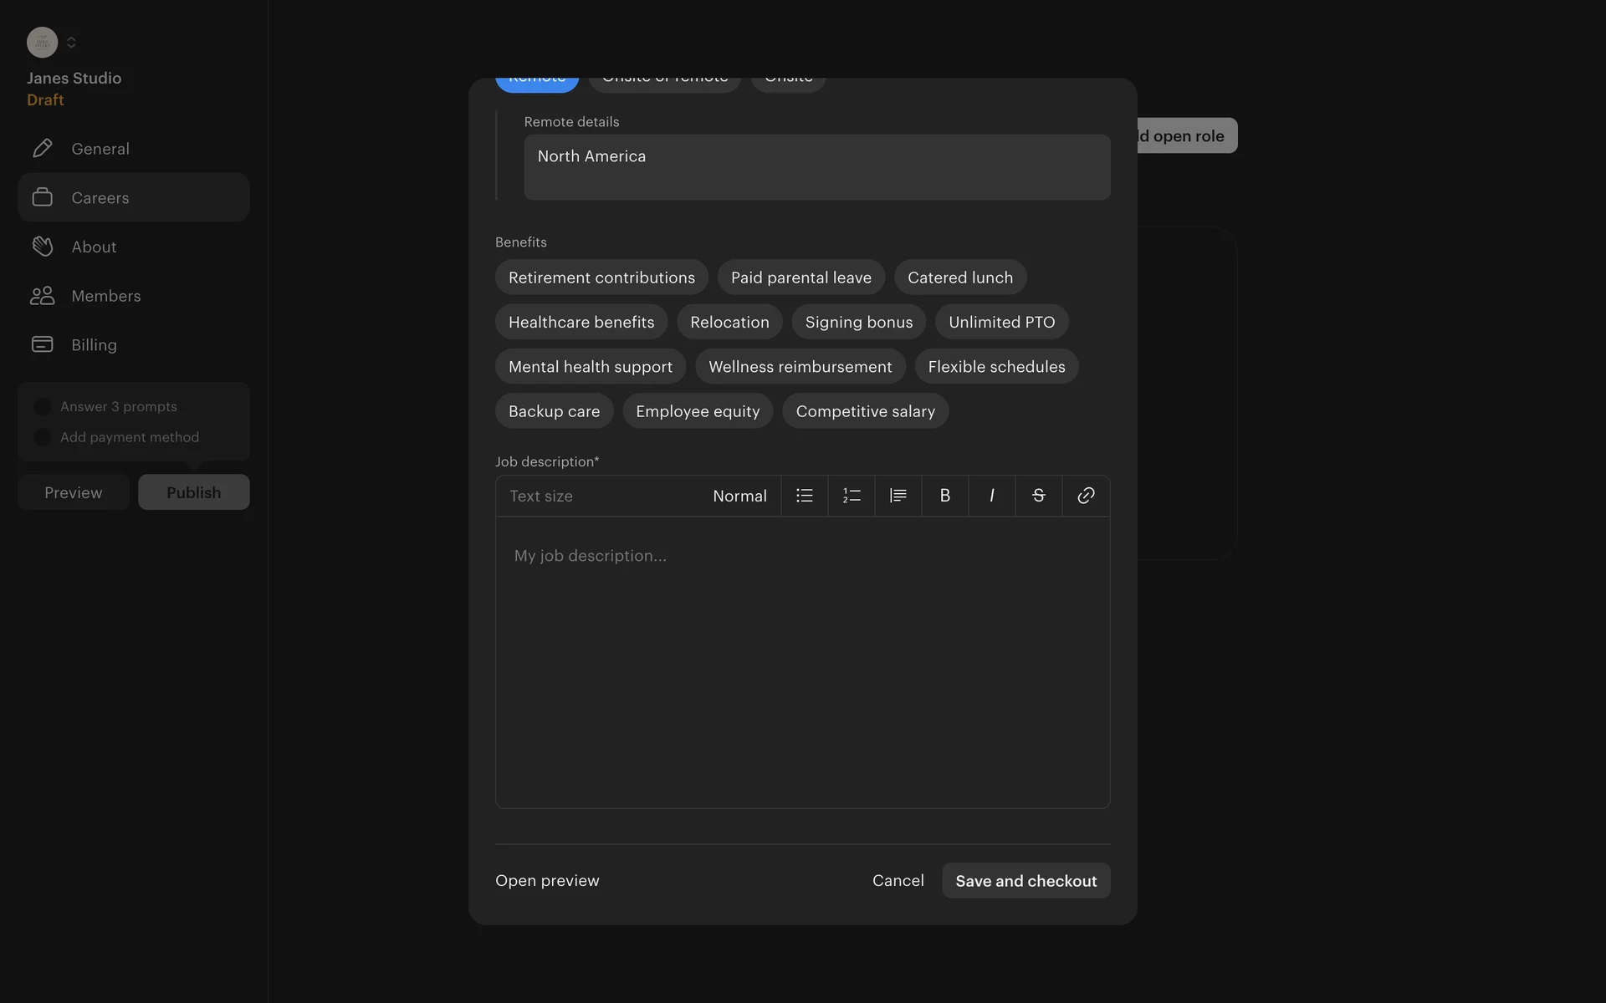Toggle the Retirement contributions benefit
This screenshot has height=1003, width=1606.
click(601, 277)
